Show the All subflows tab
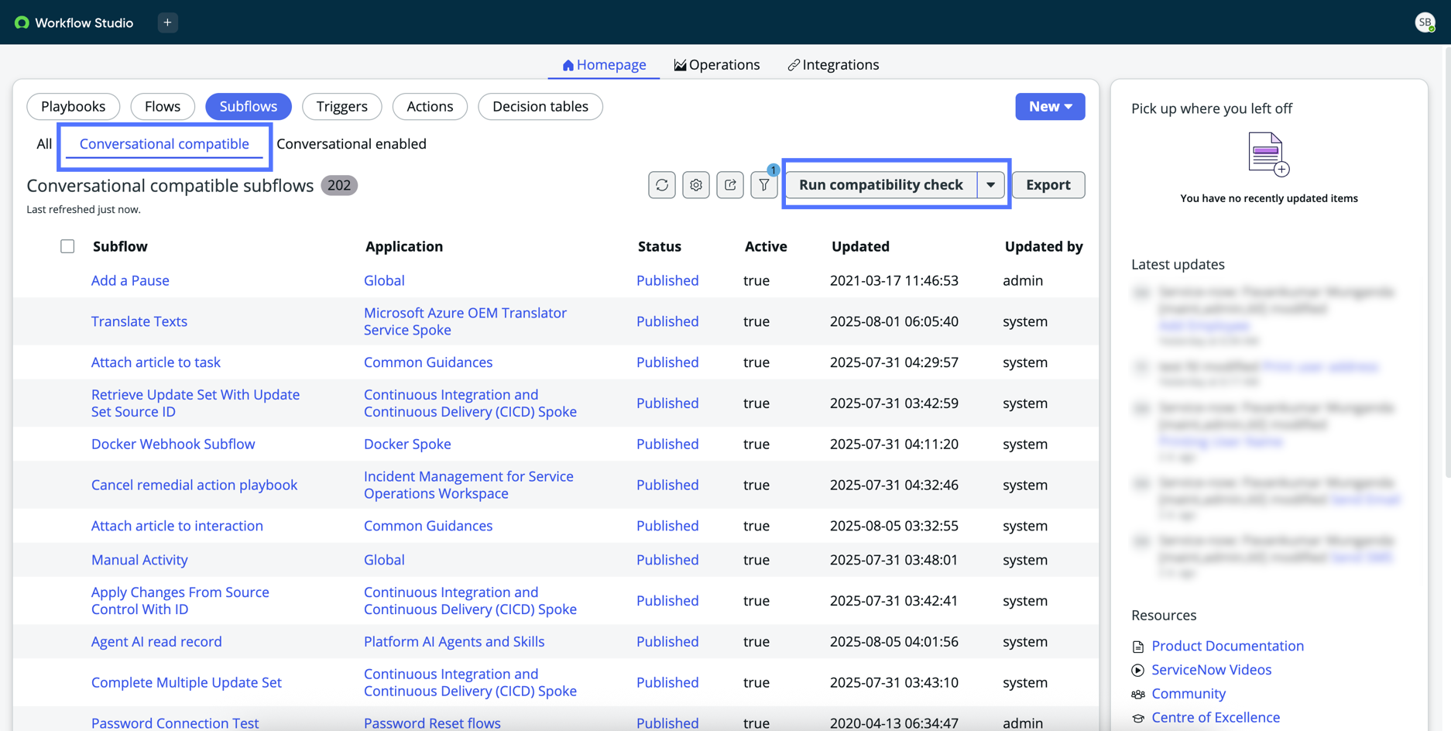 click(44, 144)
